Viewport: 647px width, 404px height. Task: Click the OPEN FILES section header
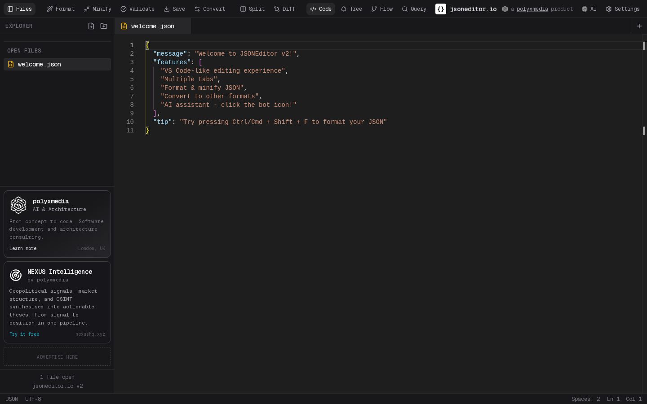24,51
